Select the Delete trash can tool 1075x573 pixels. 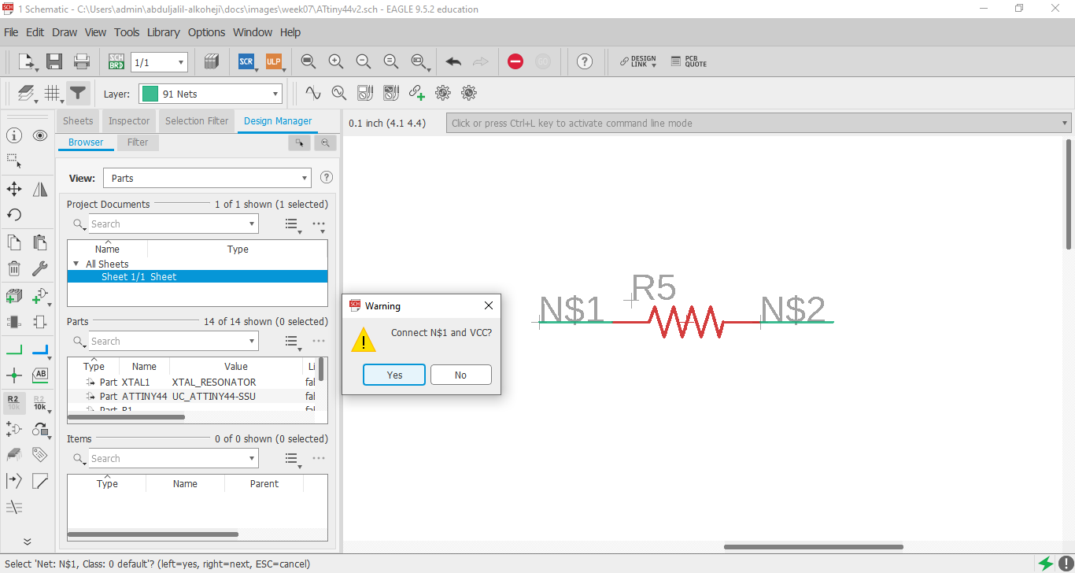click(x=13, y=268)
